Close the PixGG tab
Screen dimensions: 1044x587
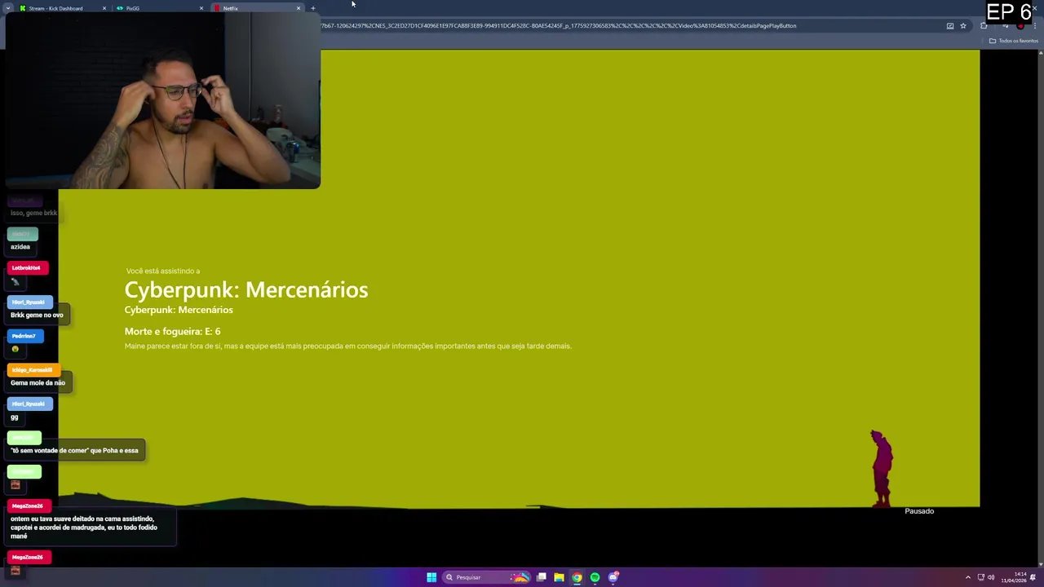click(201, 8)
